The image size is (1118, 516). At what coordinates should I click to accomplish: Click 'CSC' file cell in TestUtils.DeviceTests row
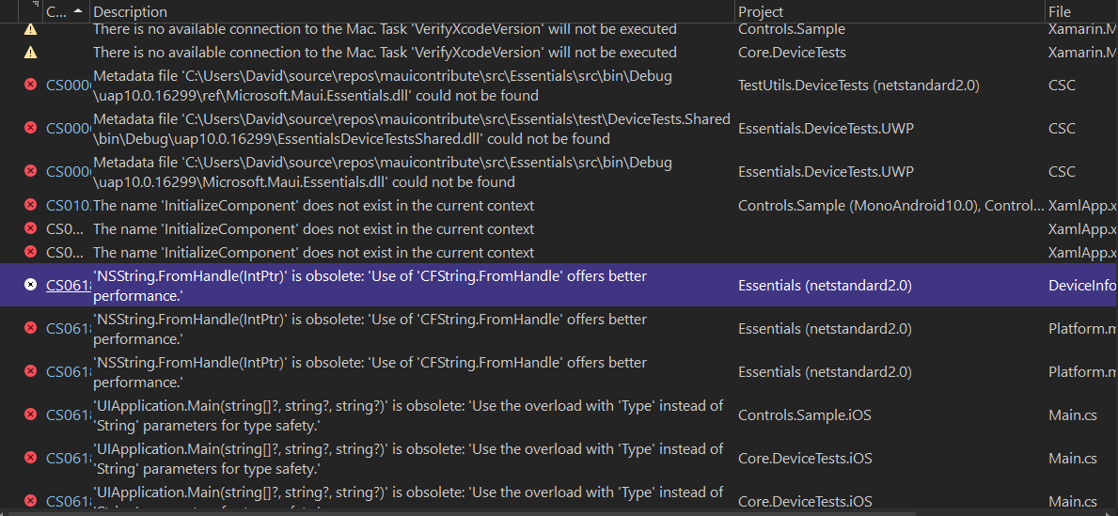(x=1062, y=86)
